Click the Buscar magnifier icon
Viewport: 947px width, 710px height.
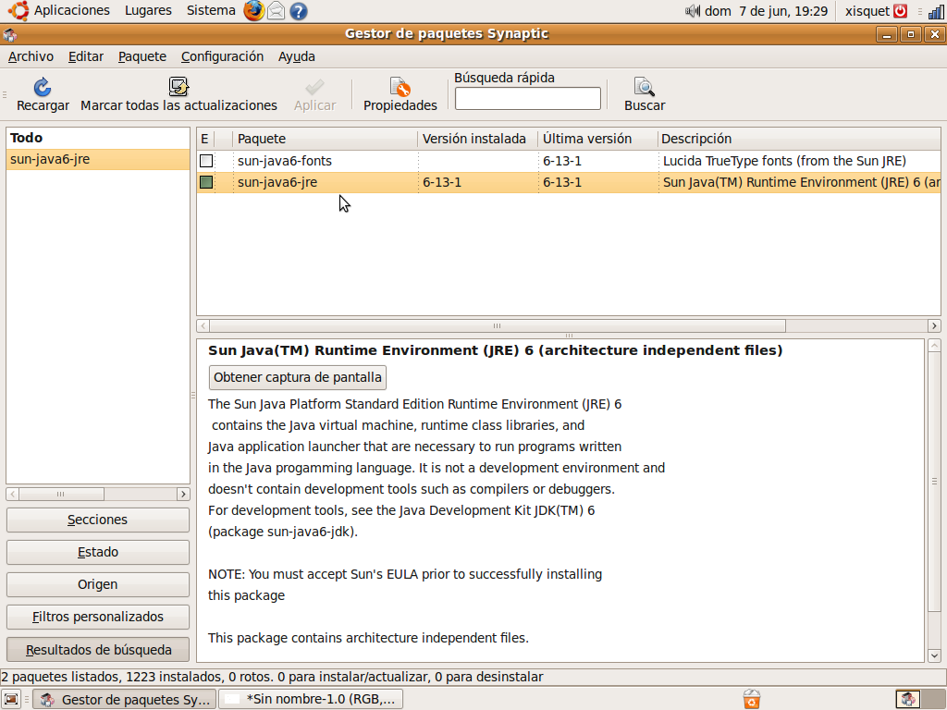[x=645, y=87]
